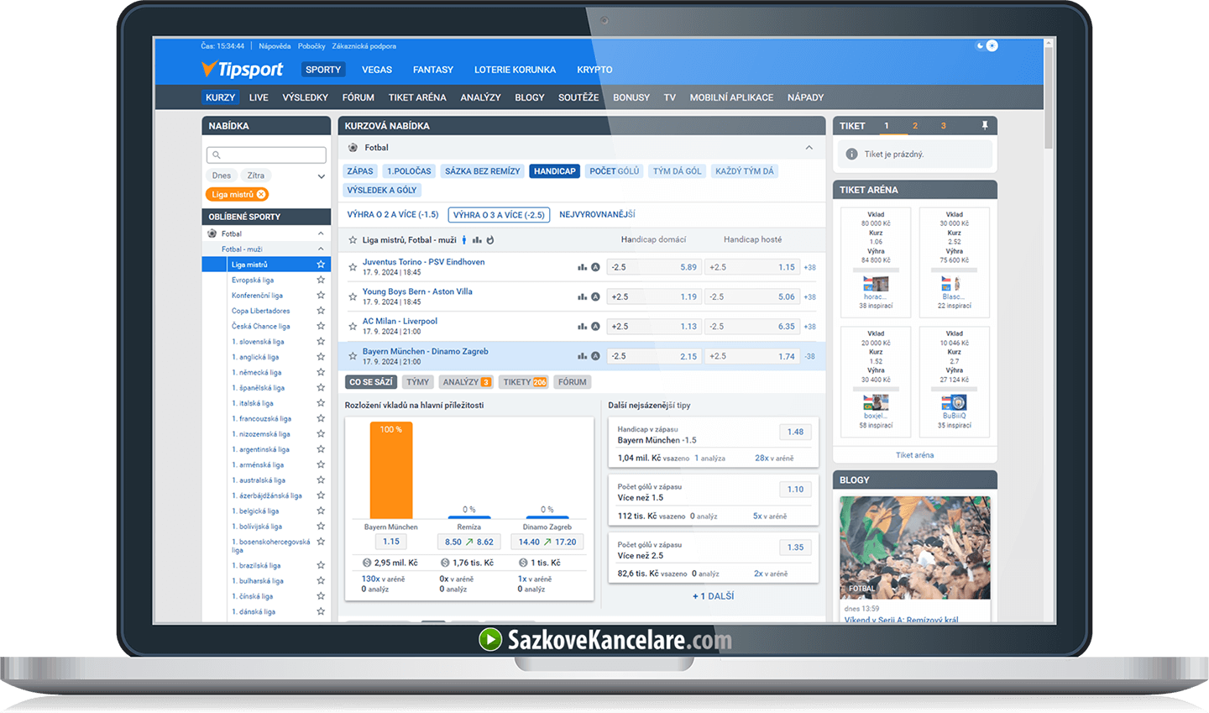Open stats chart icon for Juventus Torino match
This screenshot has height=713, width=1209.
tap(582, 267)
